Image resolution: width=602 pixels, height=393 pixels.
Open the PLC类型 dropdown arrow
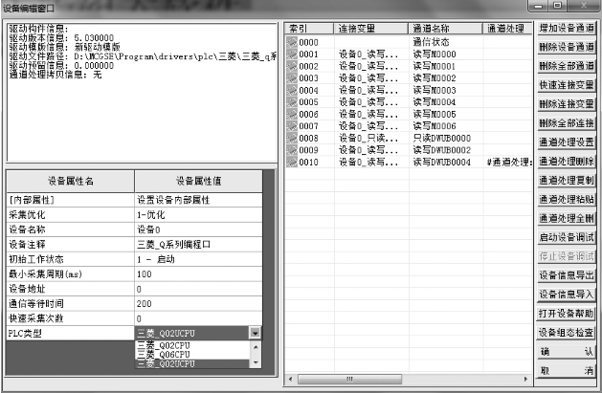[x=255, y=333]
